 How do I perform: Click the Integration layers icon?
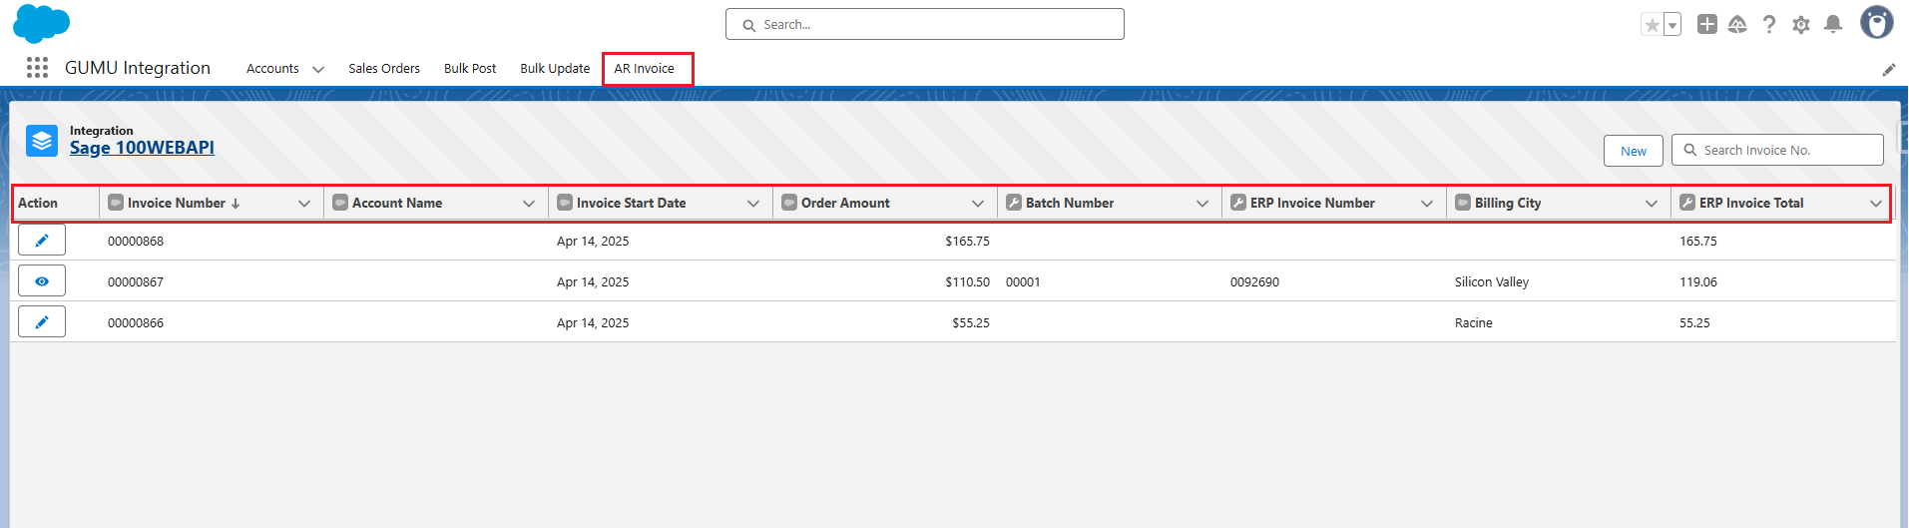click(x=42, y=141)
